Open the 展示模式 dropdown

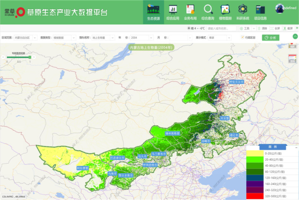tap(218, 37)
